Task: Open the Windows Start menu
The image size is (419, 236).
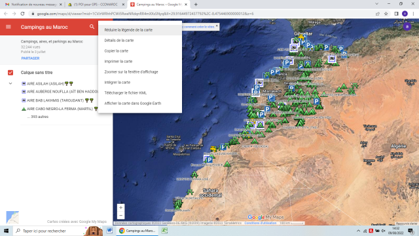Action: pos(6,231)
